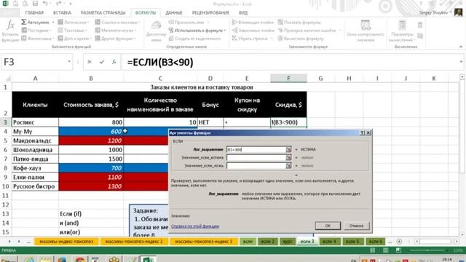Click Remove Arrows icon

coord(234,39)
